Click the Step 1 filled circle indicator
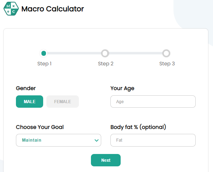The image size is (213, 172). (x=44, y=53)
